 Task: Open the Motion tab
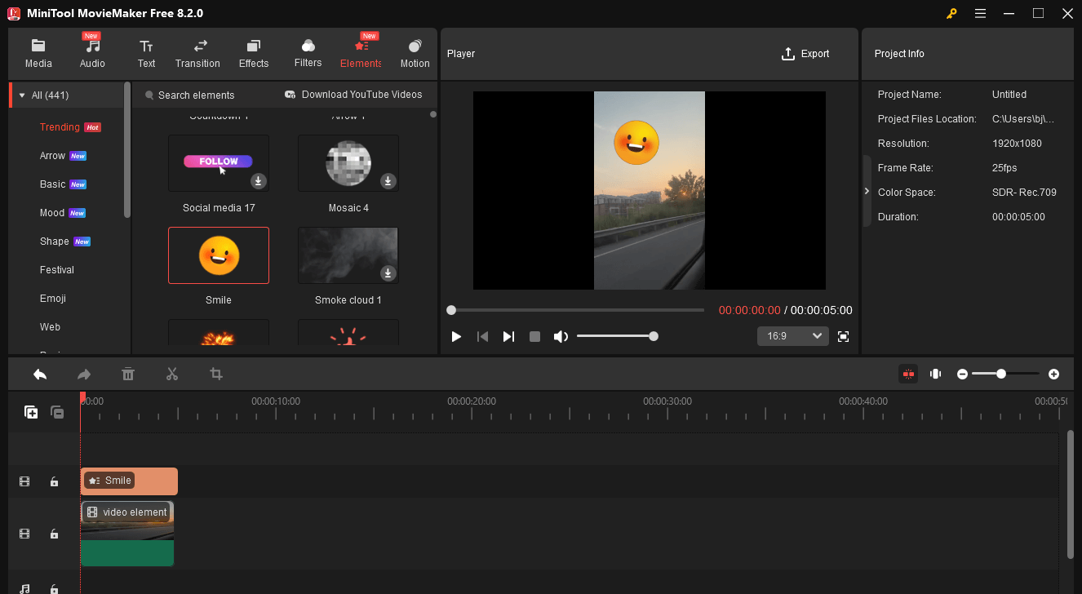(x=415, y=53)
